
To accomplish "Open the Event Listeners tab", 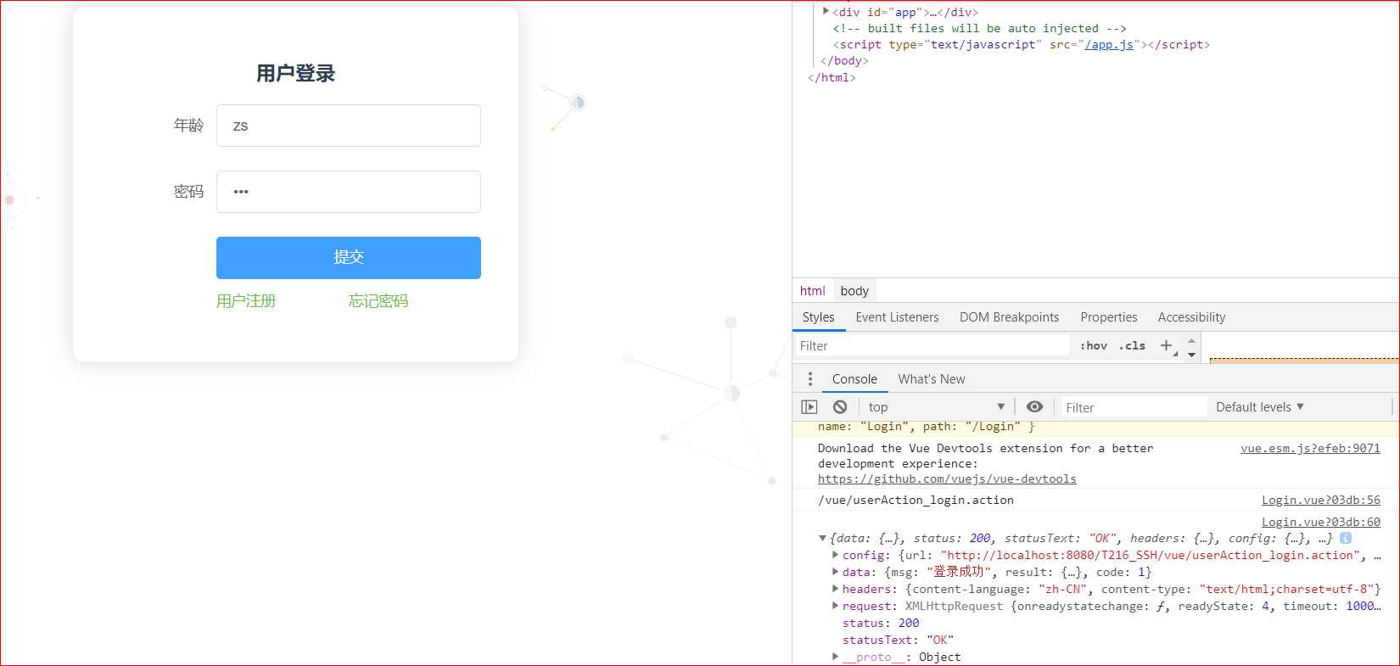I will pyautogui.click(x=897, y=317).
